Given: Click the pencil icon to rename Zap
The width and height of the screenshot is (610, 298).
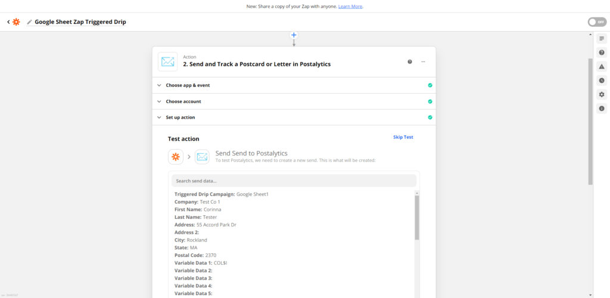Looking at the screenshot, I should coord(30,22).
